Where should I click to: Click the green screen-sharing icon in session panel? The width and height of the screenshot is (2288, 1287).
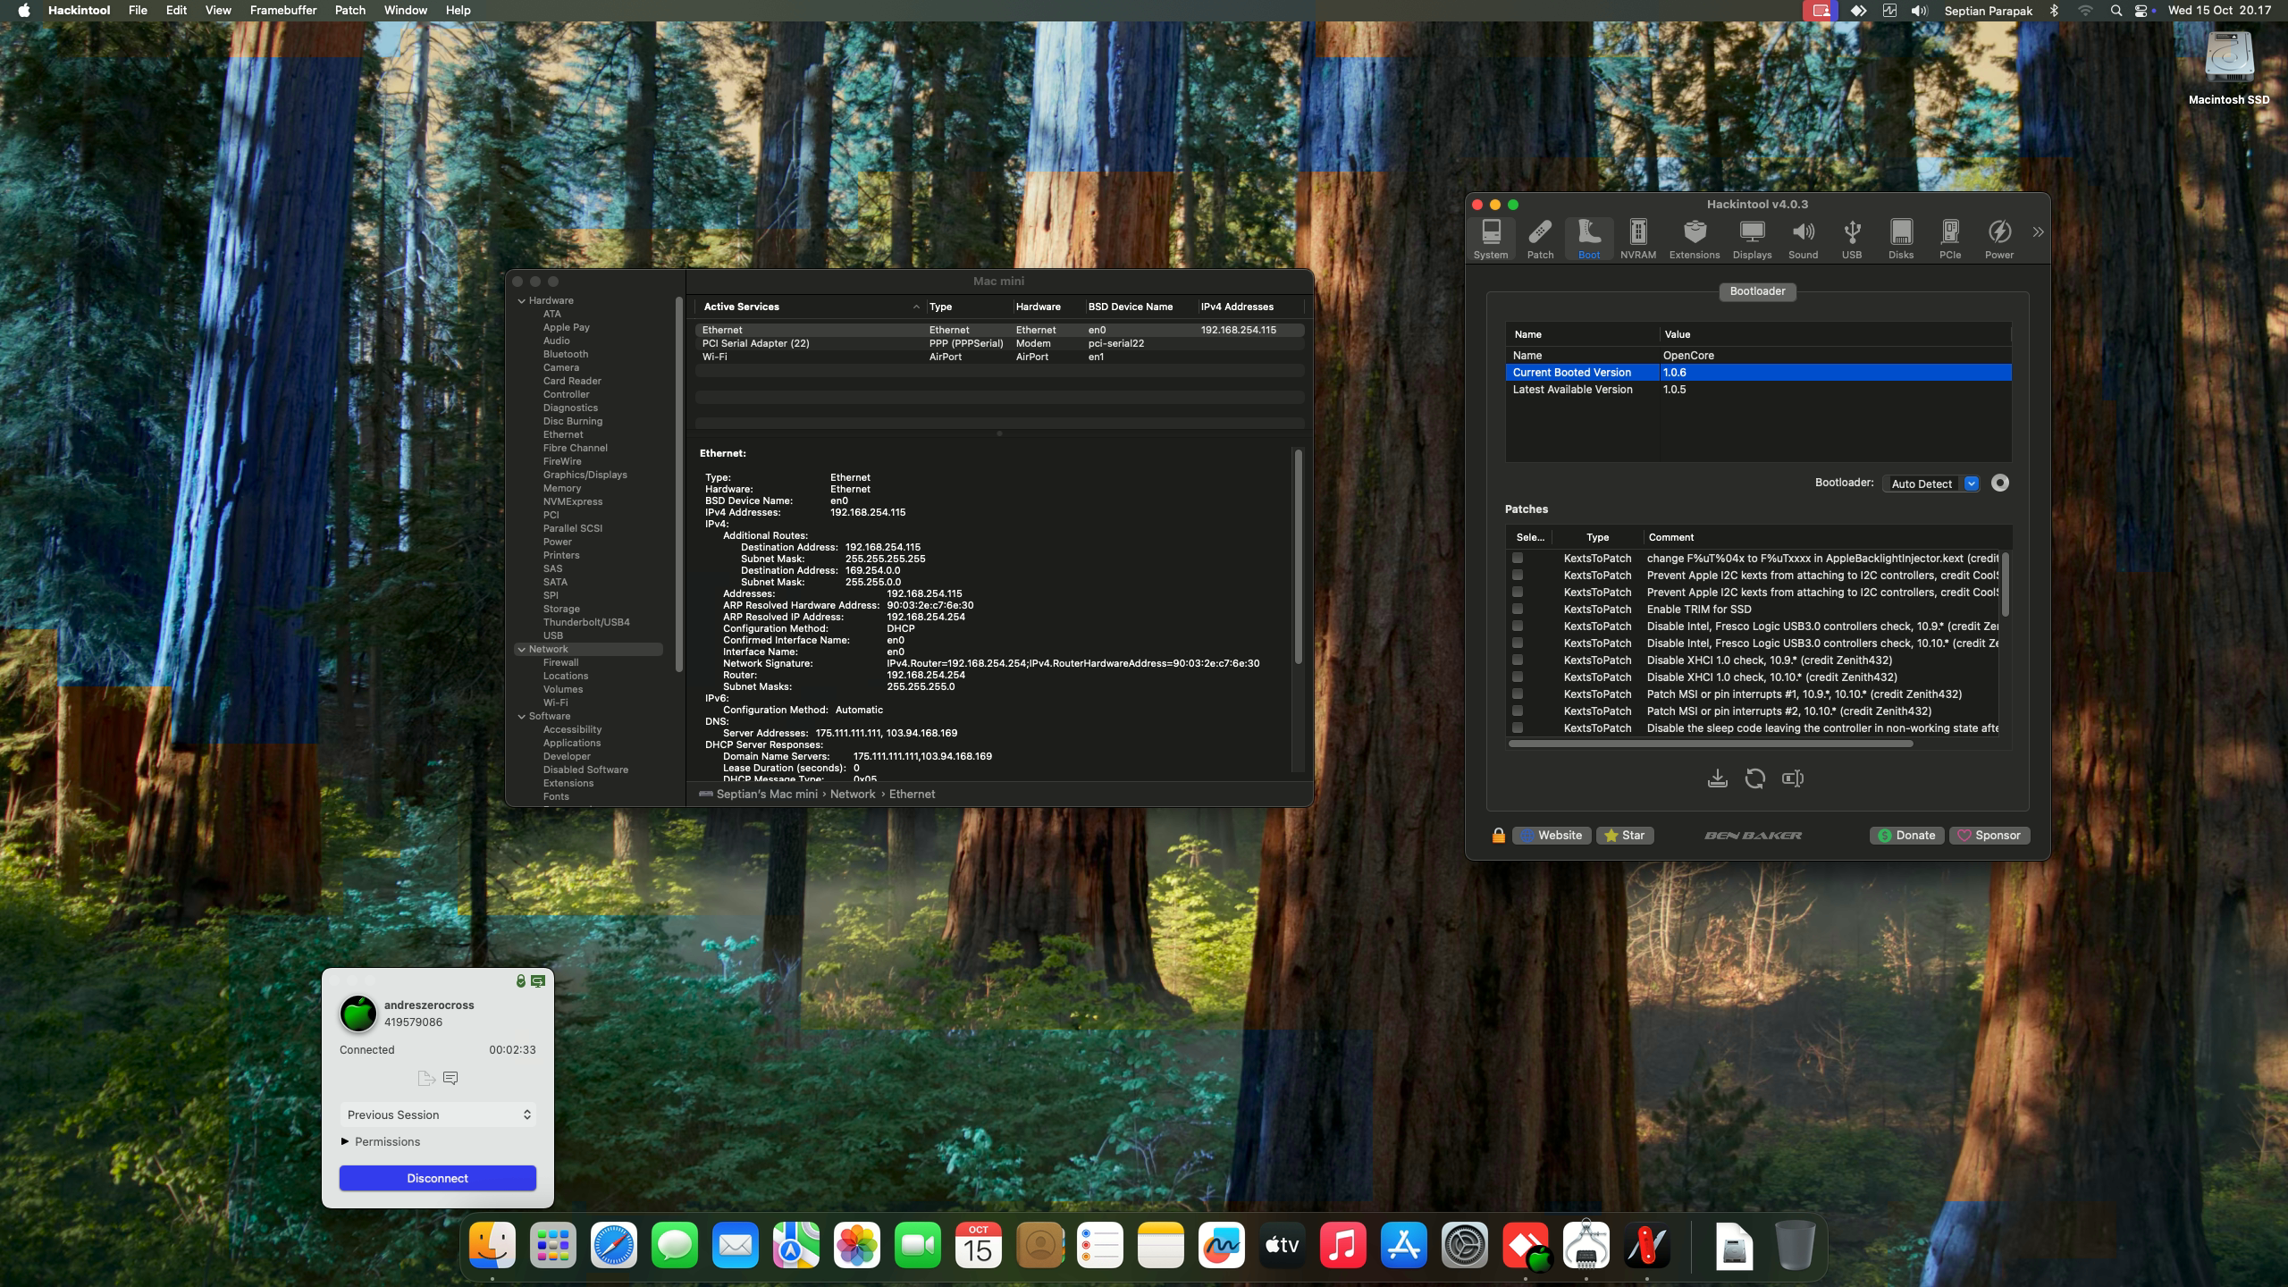coord(538,981)
